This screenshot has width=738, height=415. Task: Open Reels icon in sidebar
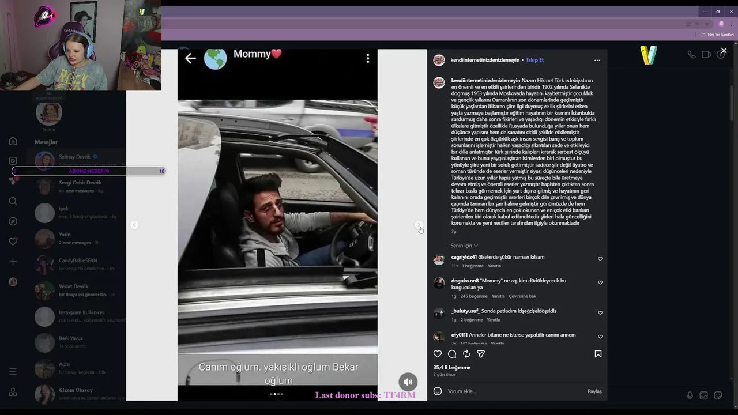pos(13,161)
